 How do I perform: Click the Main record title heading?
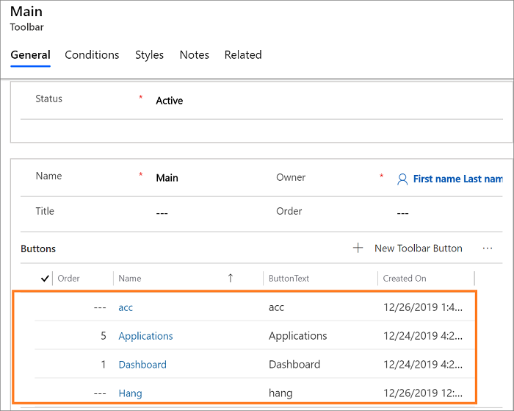tap(26, 12)
